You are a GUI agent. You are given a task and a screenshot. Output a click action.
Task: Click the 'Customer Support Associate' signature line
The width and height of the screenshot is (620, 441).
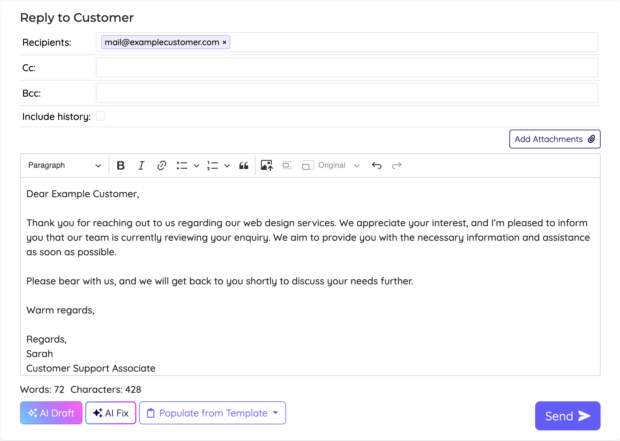91,368
